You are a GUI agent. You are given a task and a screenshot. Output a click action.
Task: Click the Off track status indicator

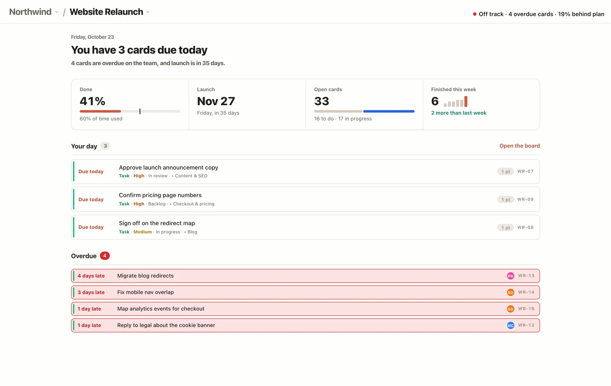pos(538,14)
